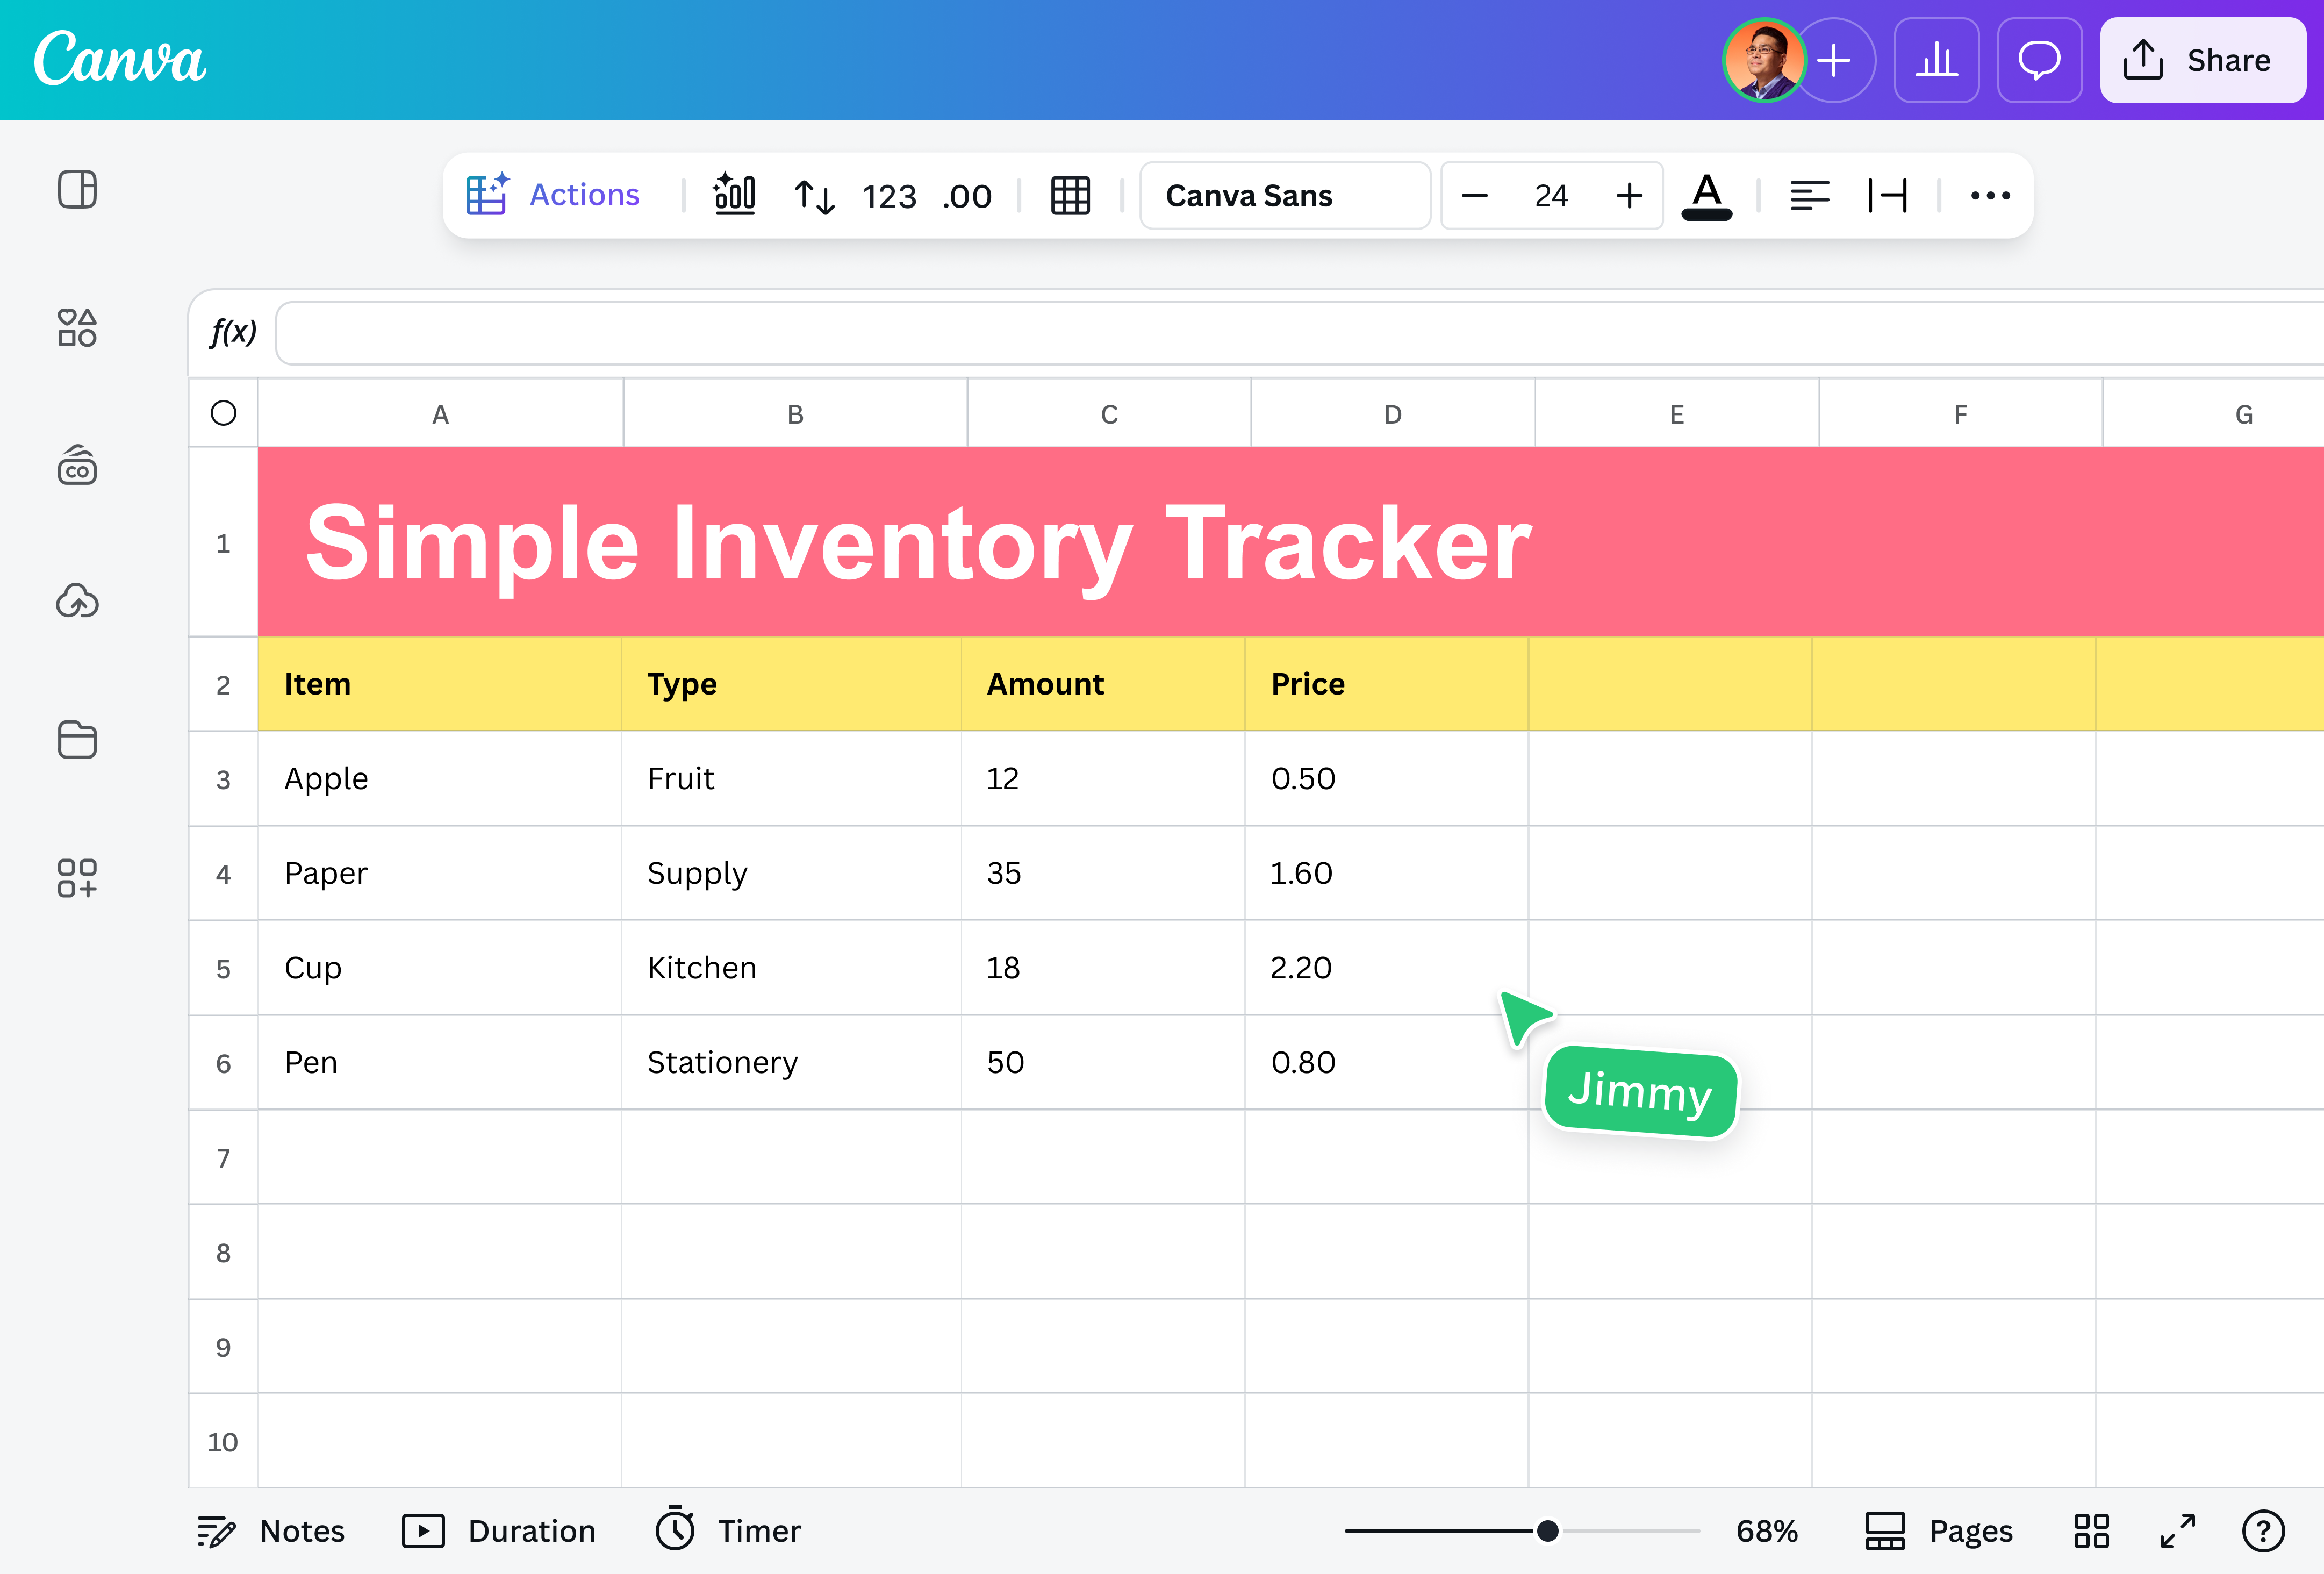Toggle the sidebar panel layout icon

pyautogui.click(x=77, y=189)
